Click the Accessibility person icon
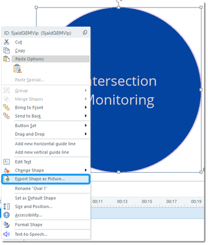The width and height of the screenshot is (208, 245). 6,215
